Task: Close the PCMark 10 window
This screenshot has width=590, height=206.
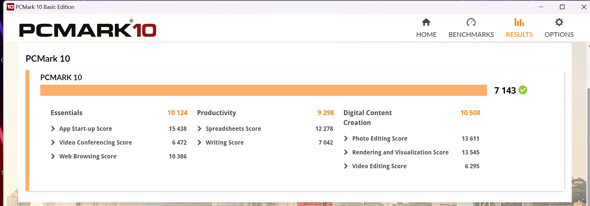Action: click(x=584, y=7)
